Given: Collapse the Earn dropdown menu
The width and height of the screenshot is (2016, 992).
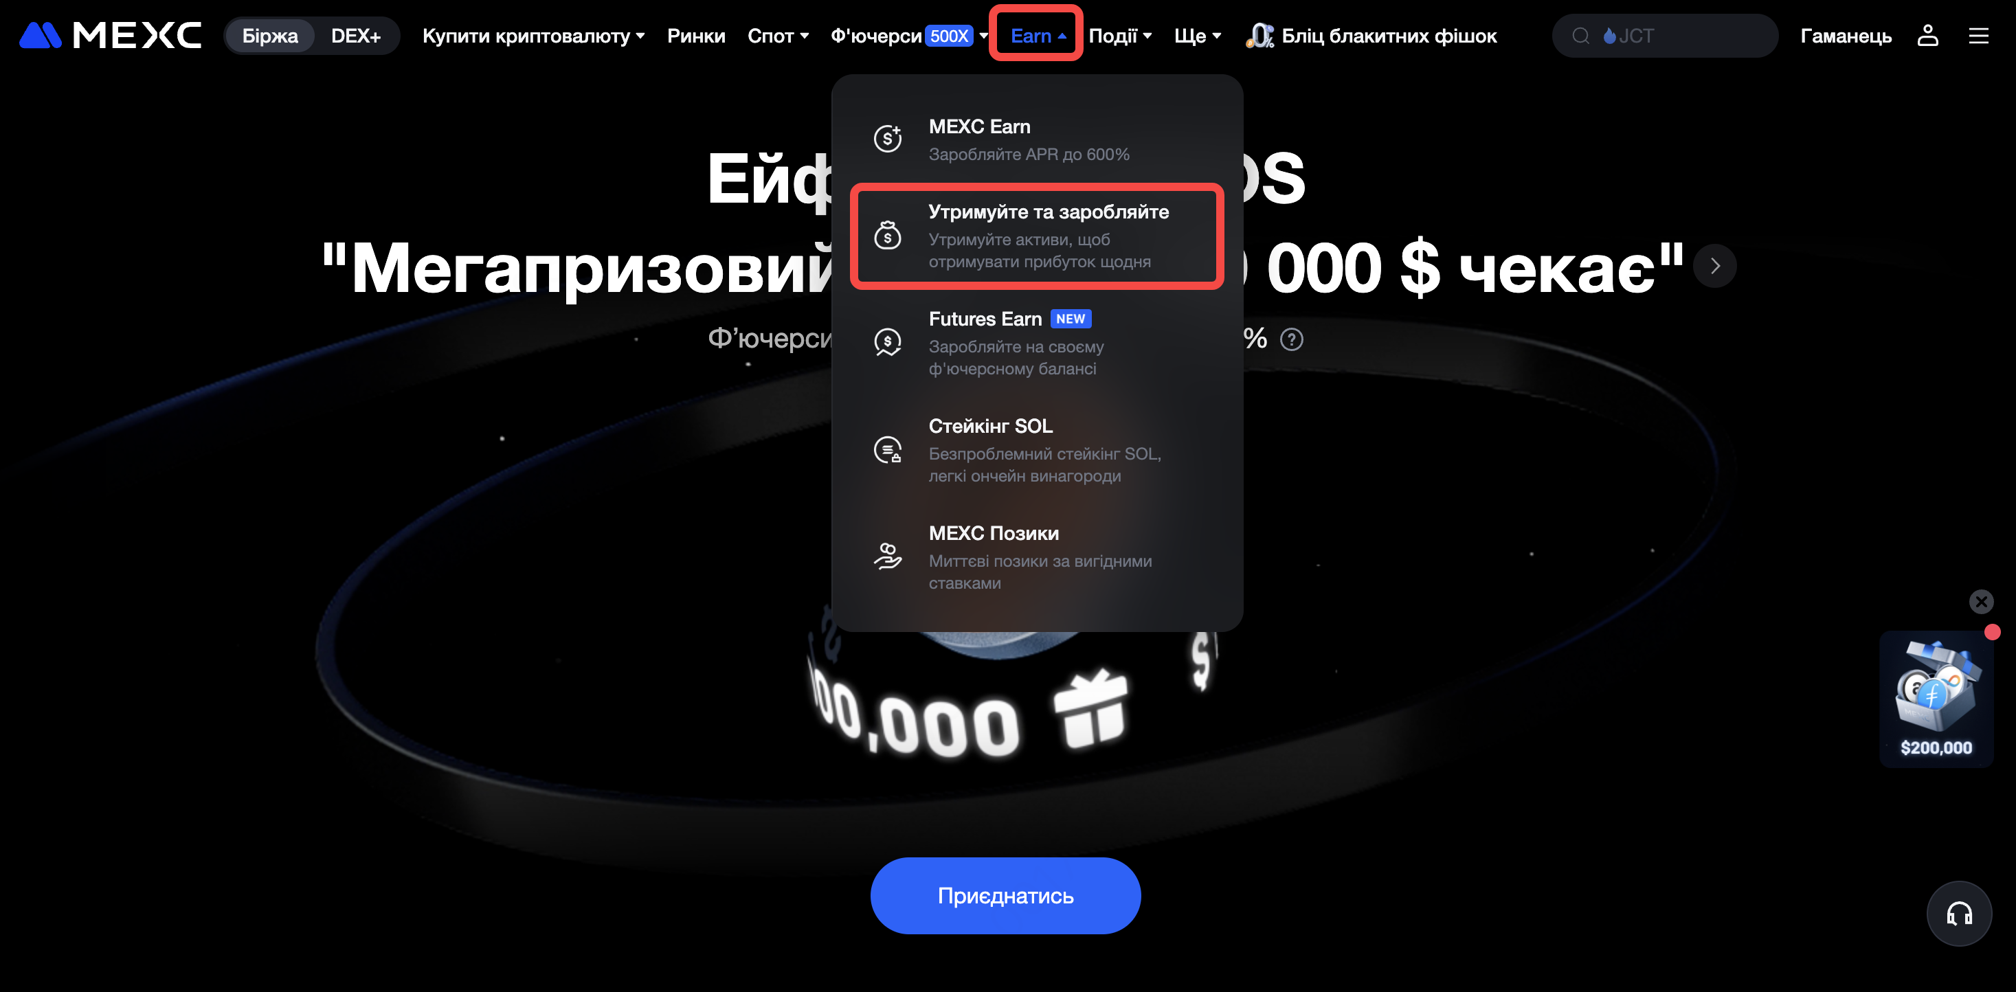Looking at the screenshot, I should point(1037,36).
